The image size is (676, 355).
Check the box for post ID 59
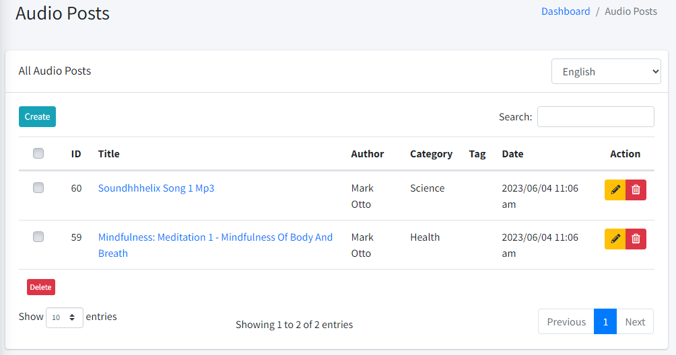(x=38, y=237)
